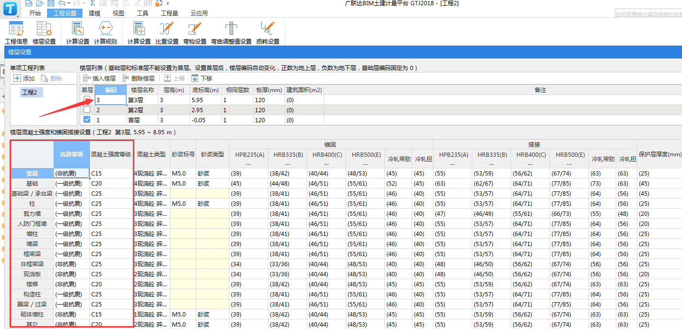Screen dimensions: 682x329
Task: Click the 垫层 row 砂浆 type cell
Action: (x=212, y=173)
